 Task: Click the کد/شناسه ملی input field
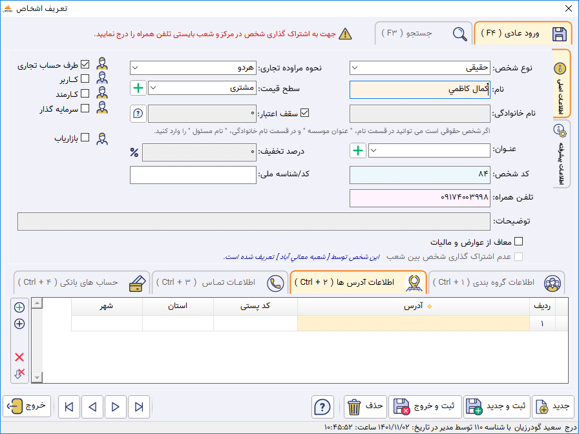pyautogui.click(x=193, y=175)
